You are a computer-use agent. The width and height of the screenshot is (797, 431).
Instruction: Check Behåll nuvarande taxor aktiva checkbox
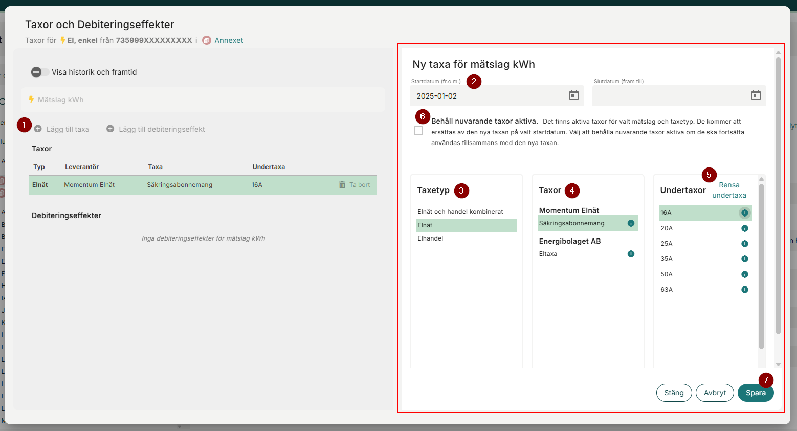coord(418,131)
